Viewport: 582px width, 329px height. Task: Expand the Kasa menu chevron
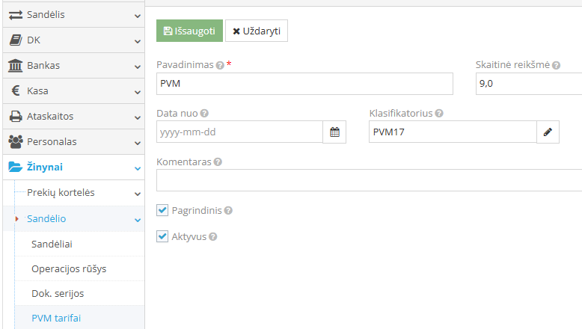point(138,92)
